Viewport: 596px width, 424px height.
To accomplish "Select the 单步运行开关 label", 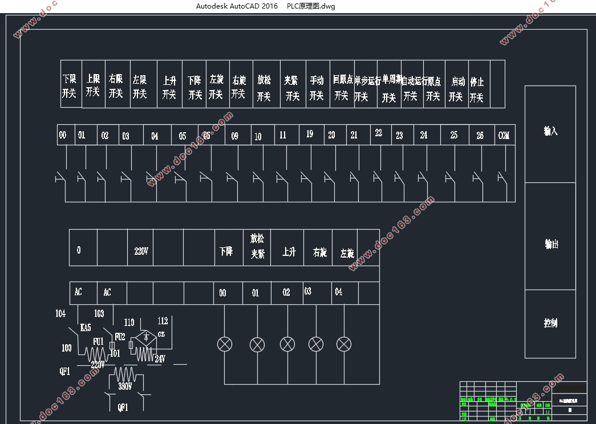I will coord(367,89).
